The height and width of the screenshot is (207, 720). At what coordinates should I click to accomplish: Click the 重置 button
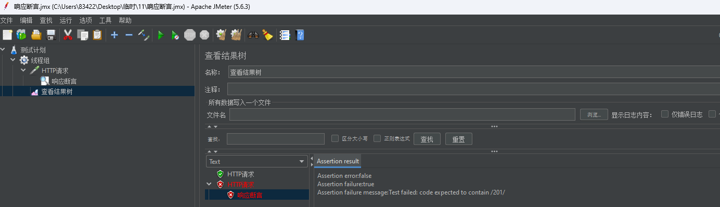pyautogui.click(x=458, y=139)
